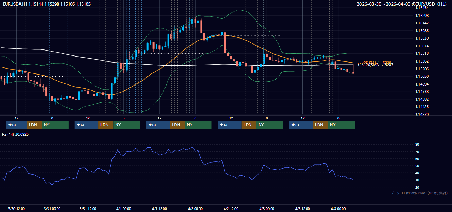
Task: Click the RSI(14) 30.0925 indicator label
Action: tap(16, 134)
